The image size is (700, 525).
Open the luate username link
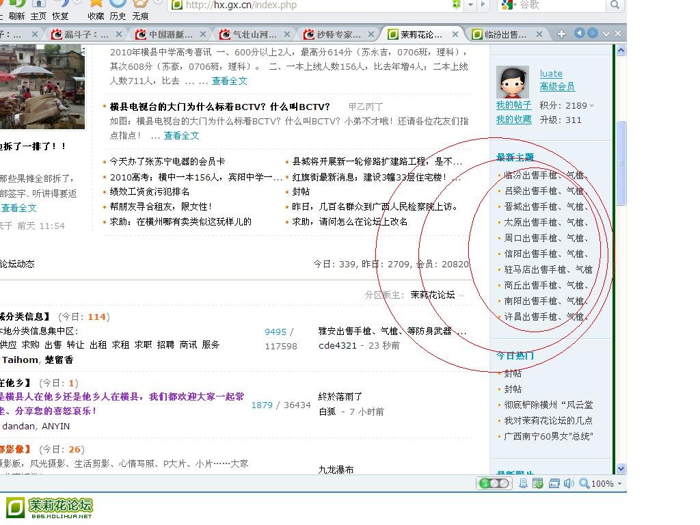pos(551,74)
